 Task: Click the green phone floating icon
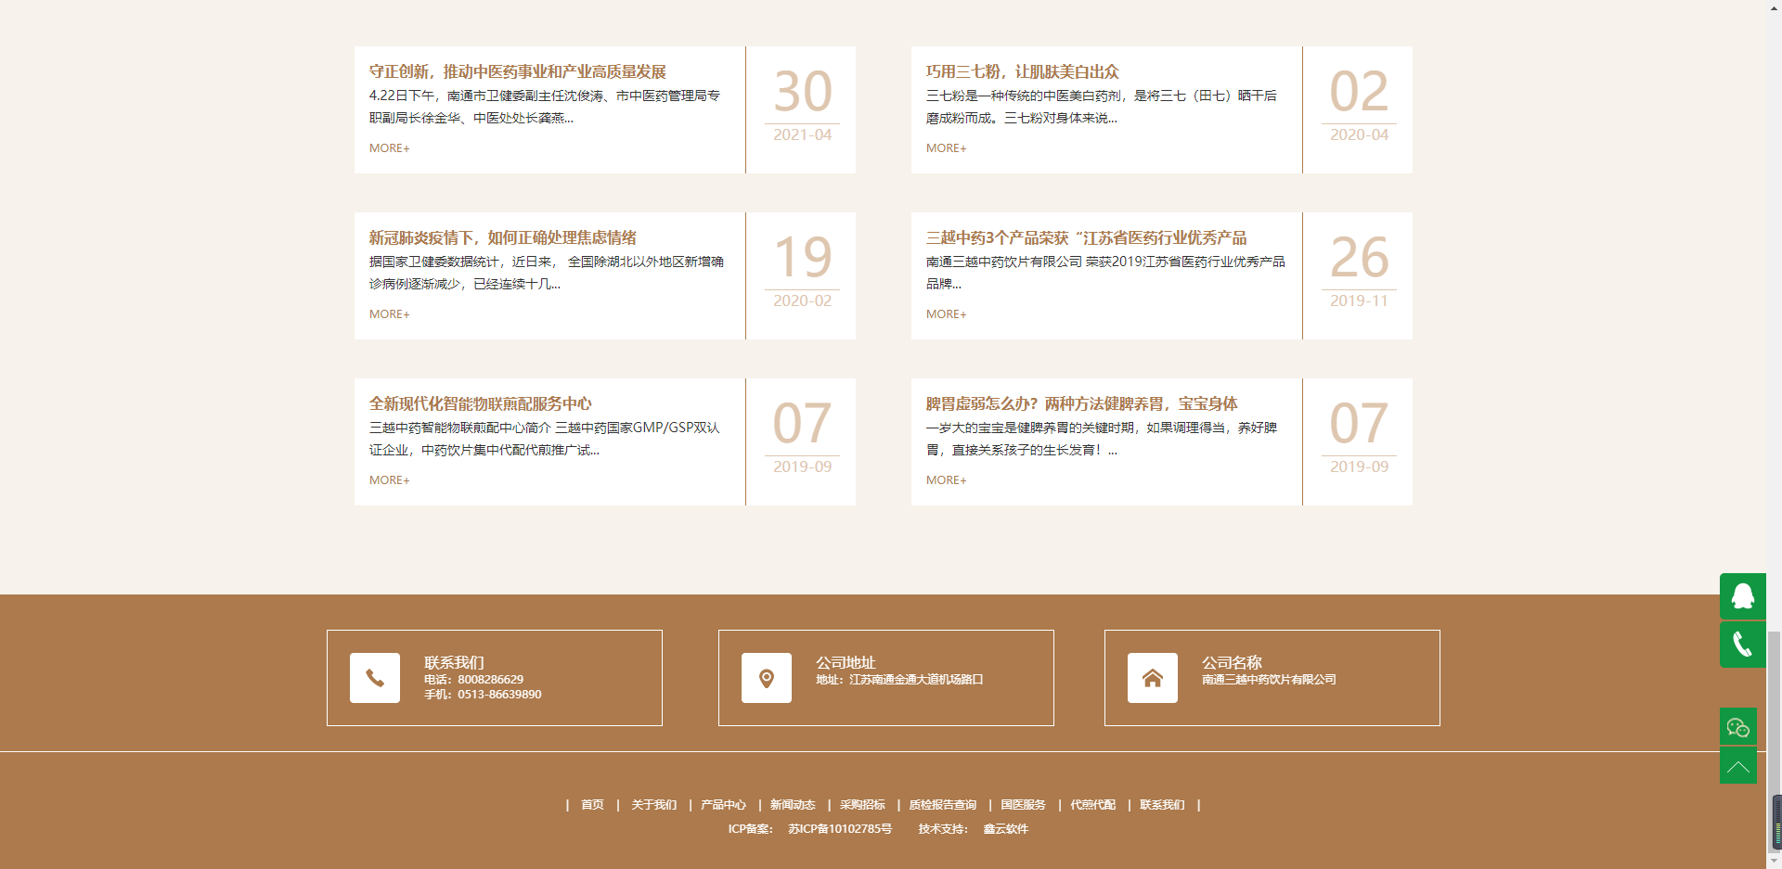click(1742, 645)
